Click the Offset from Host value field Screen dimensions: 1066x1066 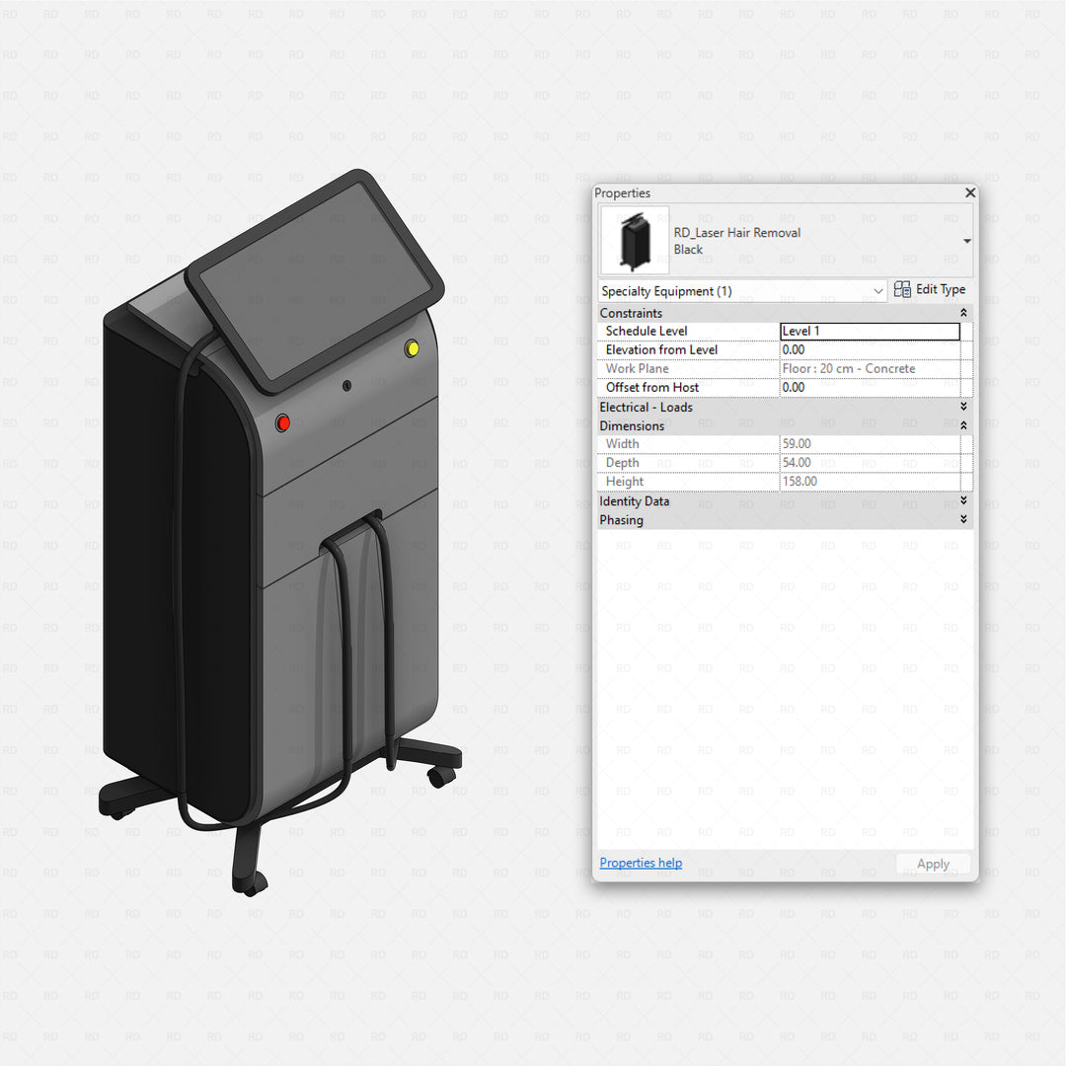coord(870,388)
